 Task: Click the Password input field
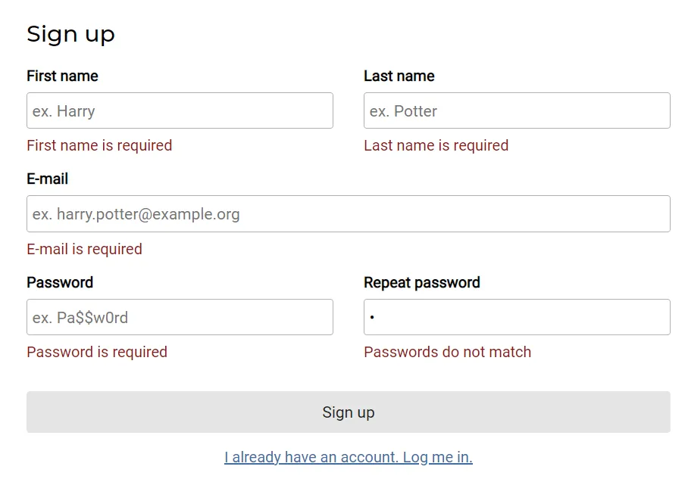click(180, 316)
